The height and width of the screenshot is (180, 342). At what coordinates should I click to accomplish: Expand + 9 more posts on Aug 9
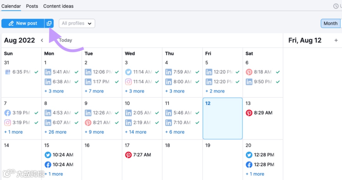coord(94,132)
